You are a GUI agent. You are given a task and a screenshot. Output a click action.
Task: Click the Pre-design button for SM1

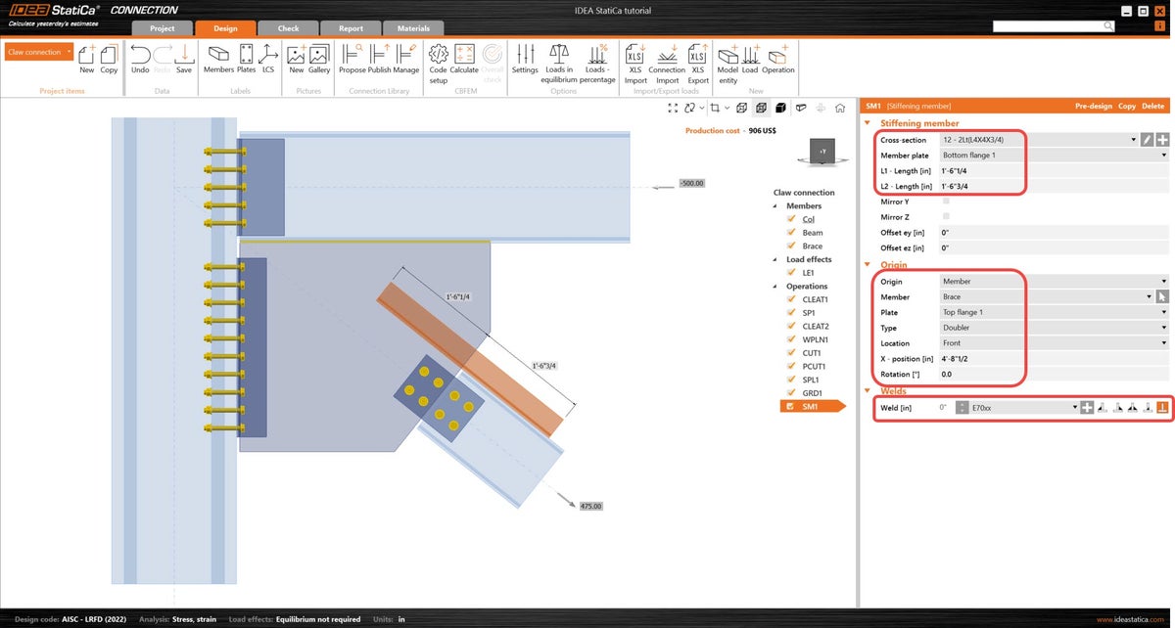(x=1095, y=105)
